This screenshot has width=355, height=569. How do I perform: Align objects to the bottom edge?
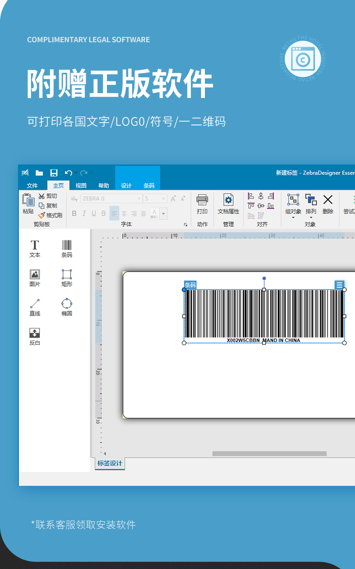271,206
